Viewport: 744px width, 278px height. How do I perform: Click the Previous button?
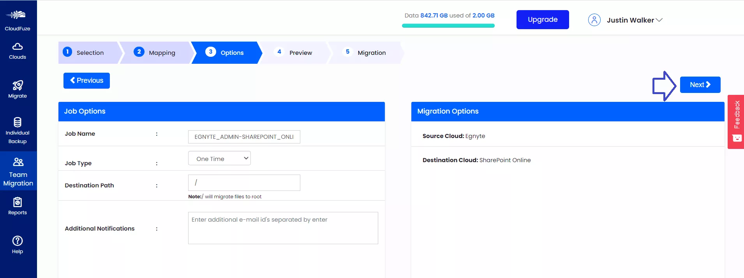coord(86,80)
